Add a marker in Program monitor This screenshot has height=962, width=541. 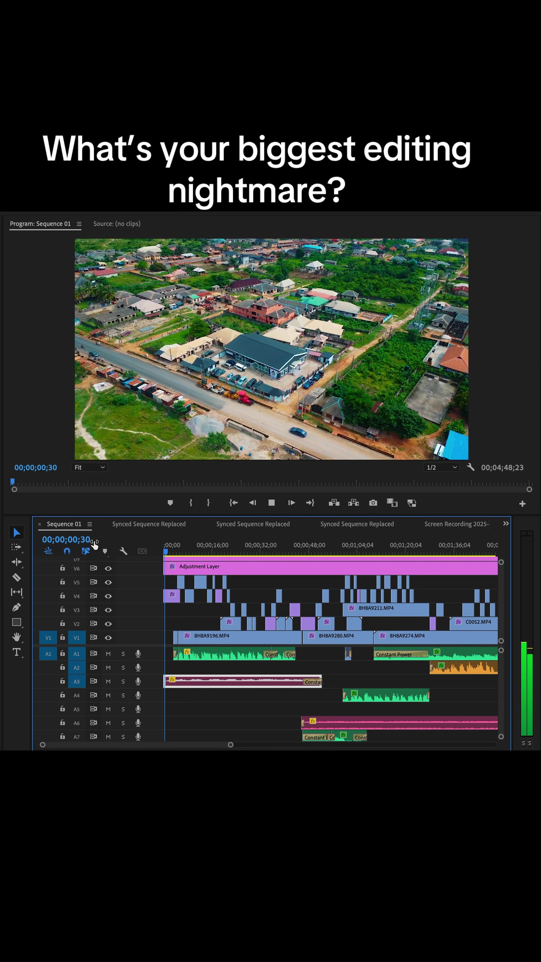pyautogui.click(x=170, y=503)
